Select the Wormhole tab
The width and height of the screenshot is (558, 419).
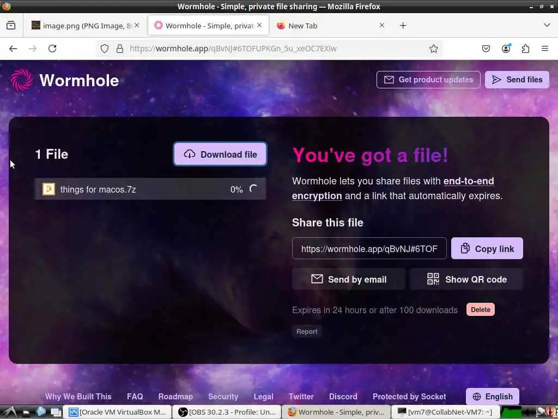(x=208, y=25)
